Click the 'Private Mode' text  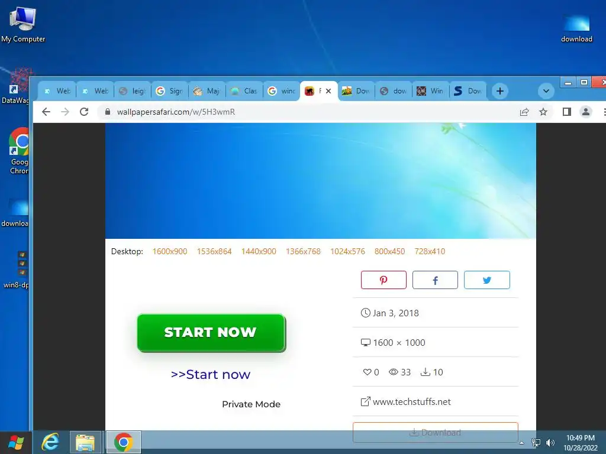[251, 404]
